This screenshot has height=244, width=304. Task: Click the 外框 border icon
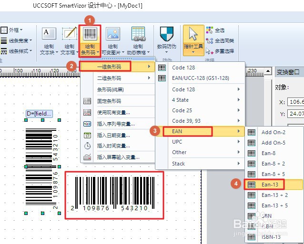tap(4, 30)
